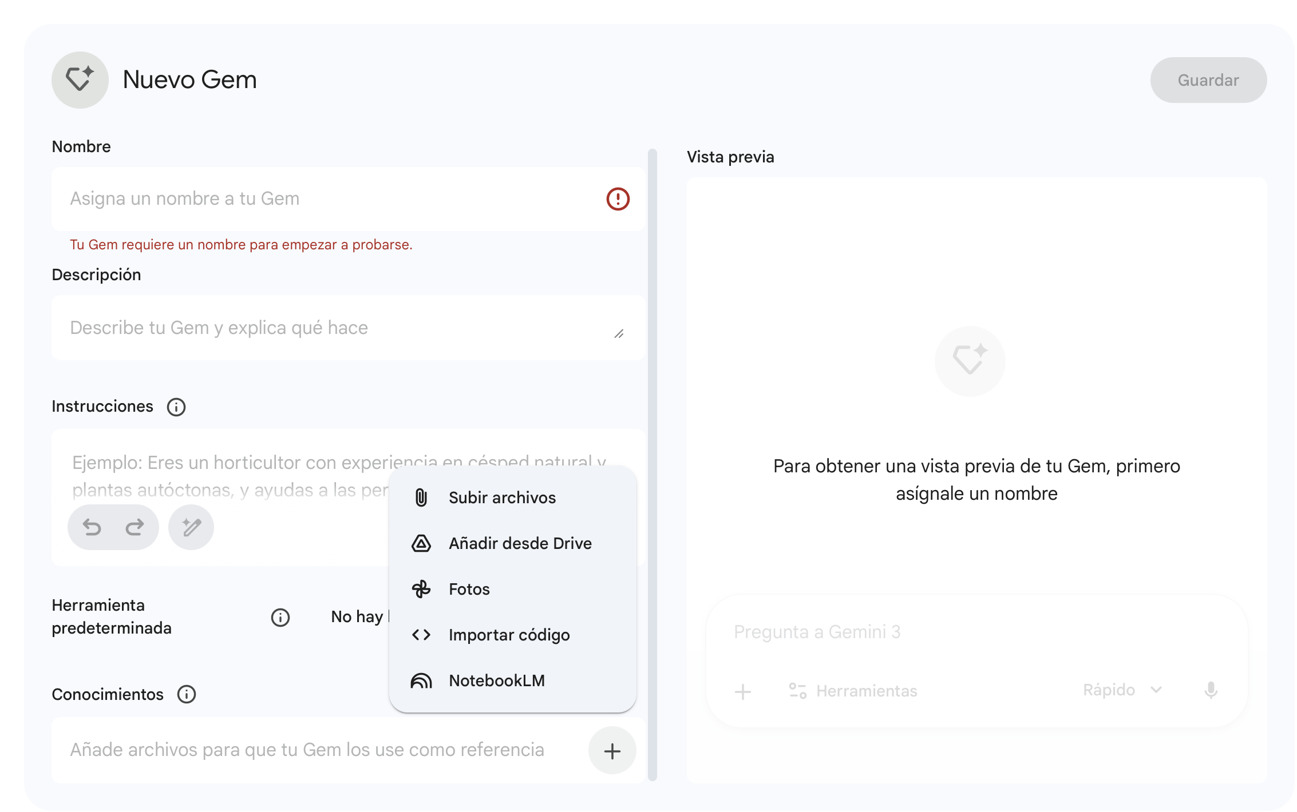1297x812 pixels.
Task: Select NotebookLM in the menu
Action: pos(496,680)
